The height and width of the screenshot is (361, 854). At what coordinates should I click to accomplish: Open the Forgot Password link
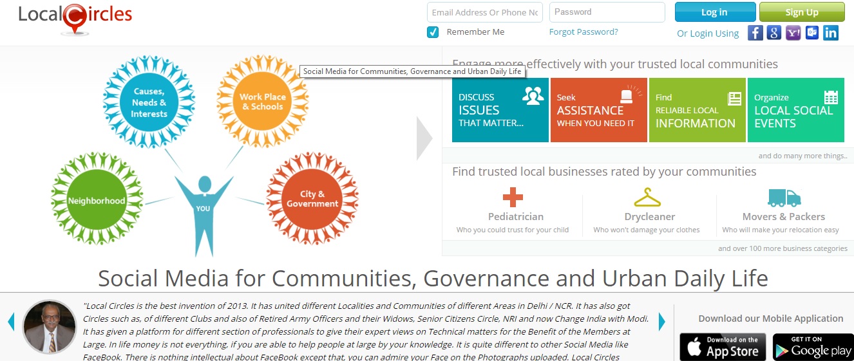click(584, 32)
